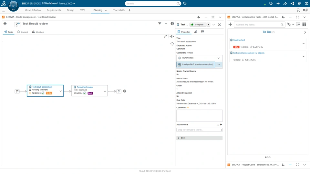Expand the Planning tab chevron
The image size is (310, 174).
click(106, 10)
